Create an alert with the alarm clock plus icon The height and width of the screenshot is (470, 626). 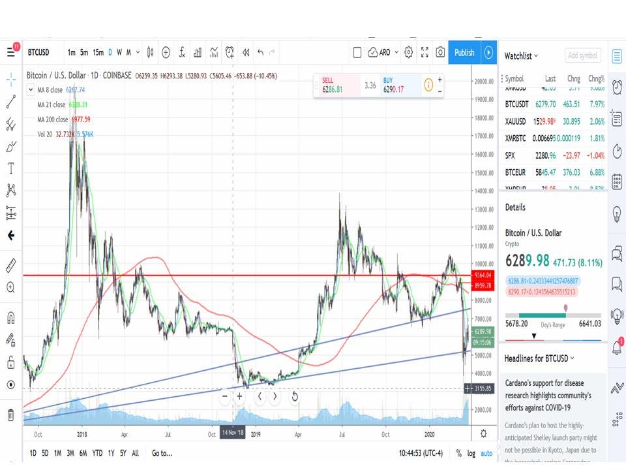click(230, 52)
